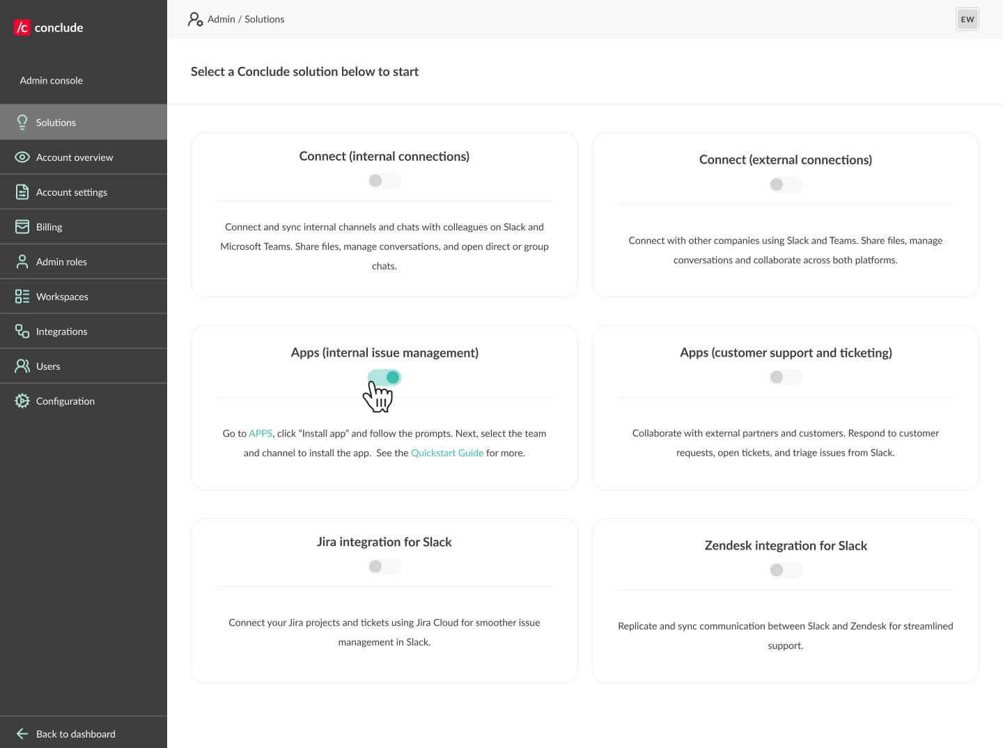
Task: Toggle Connect external connections on
Action: coord(786,185)
